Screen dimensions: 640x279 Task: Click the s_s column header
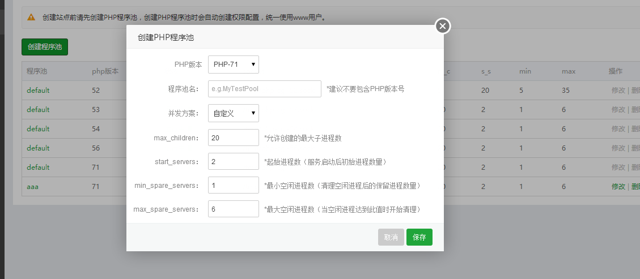tap(486, 71)
